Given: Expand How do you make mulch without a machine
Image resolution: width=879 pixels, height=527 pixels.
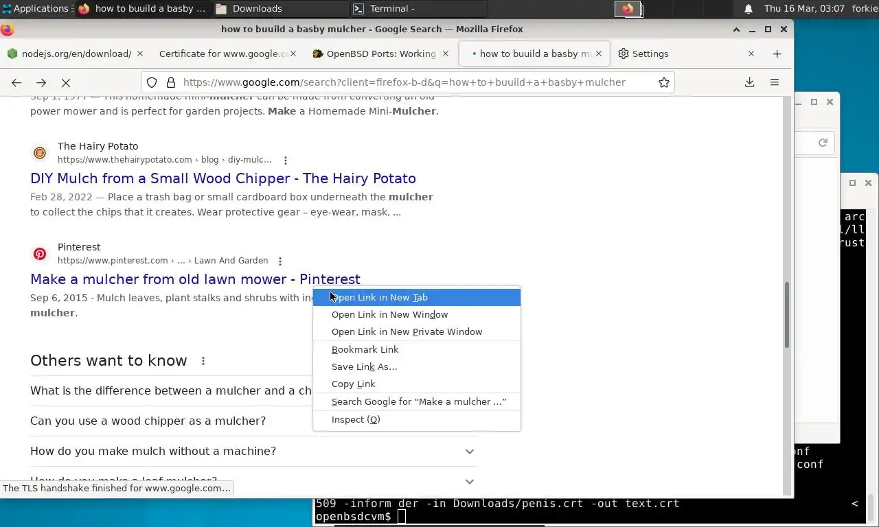Looking at the screenshot, I should [x=253, y=451].
